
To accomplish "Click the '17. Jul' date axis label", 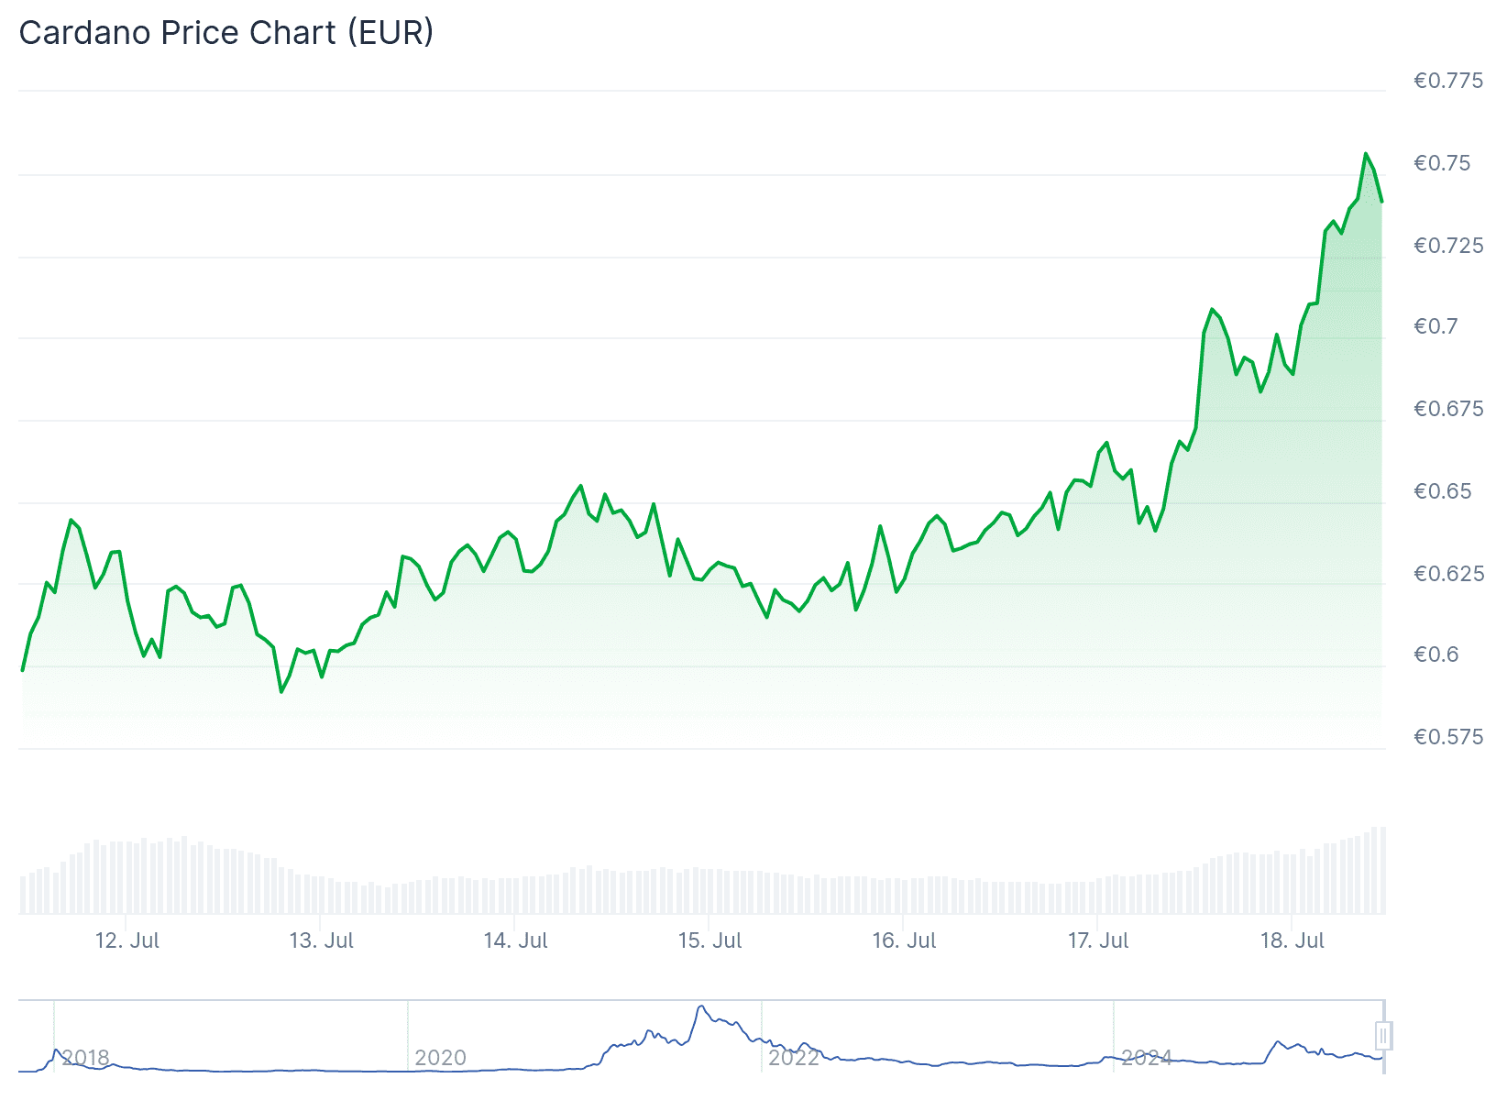I will coord(1098,940).
